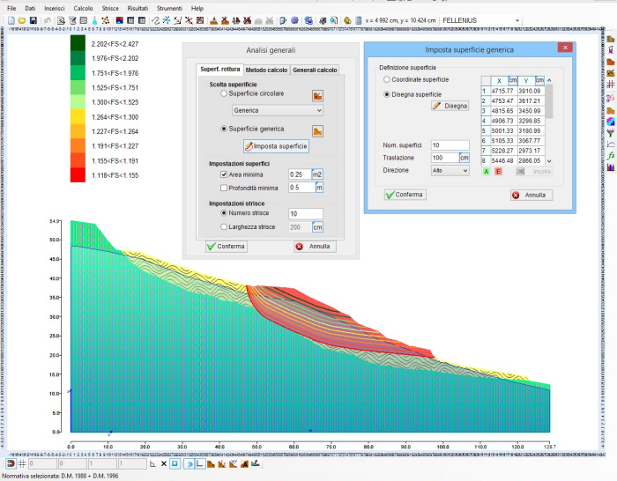Viewport: 617px width, 481px height.
Task: Click the blue square icon in bottom toolbar
Action: (175, 463)
